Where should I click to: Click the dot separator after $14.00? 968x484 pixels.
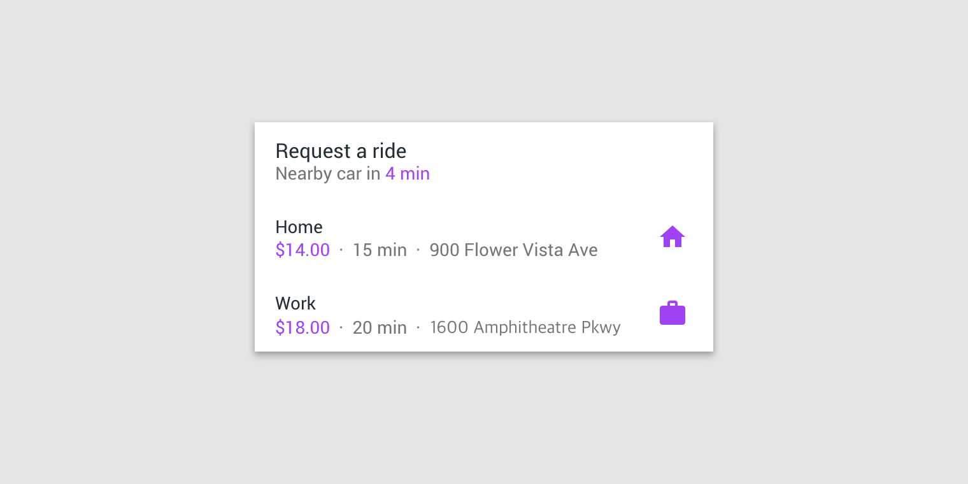(x=341, y=250)
